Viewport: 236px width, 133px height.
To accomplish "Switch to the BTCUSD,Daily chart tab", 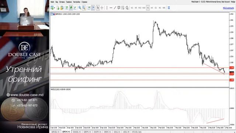I will point(137,132).
